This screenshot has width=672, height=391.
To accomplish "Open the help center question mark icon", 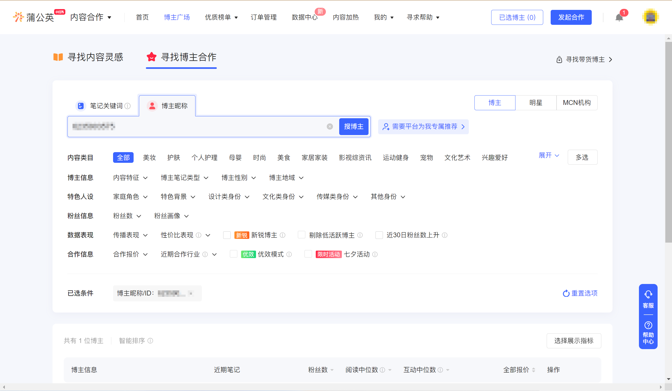I will tap(648, 325).
